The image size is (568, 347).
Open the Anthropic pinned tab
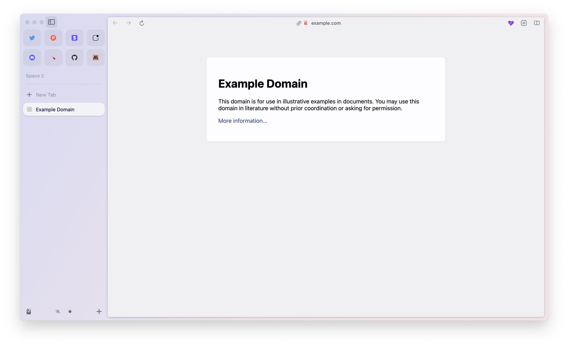click(95, 57)
